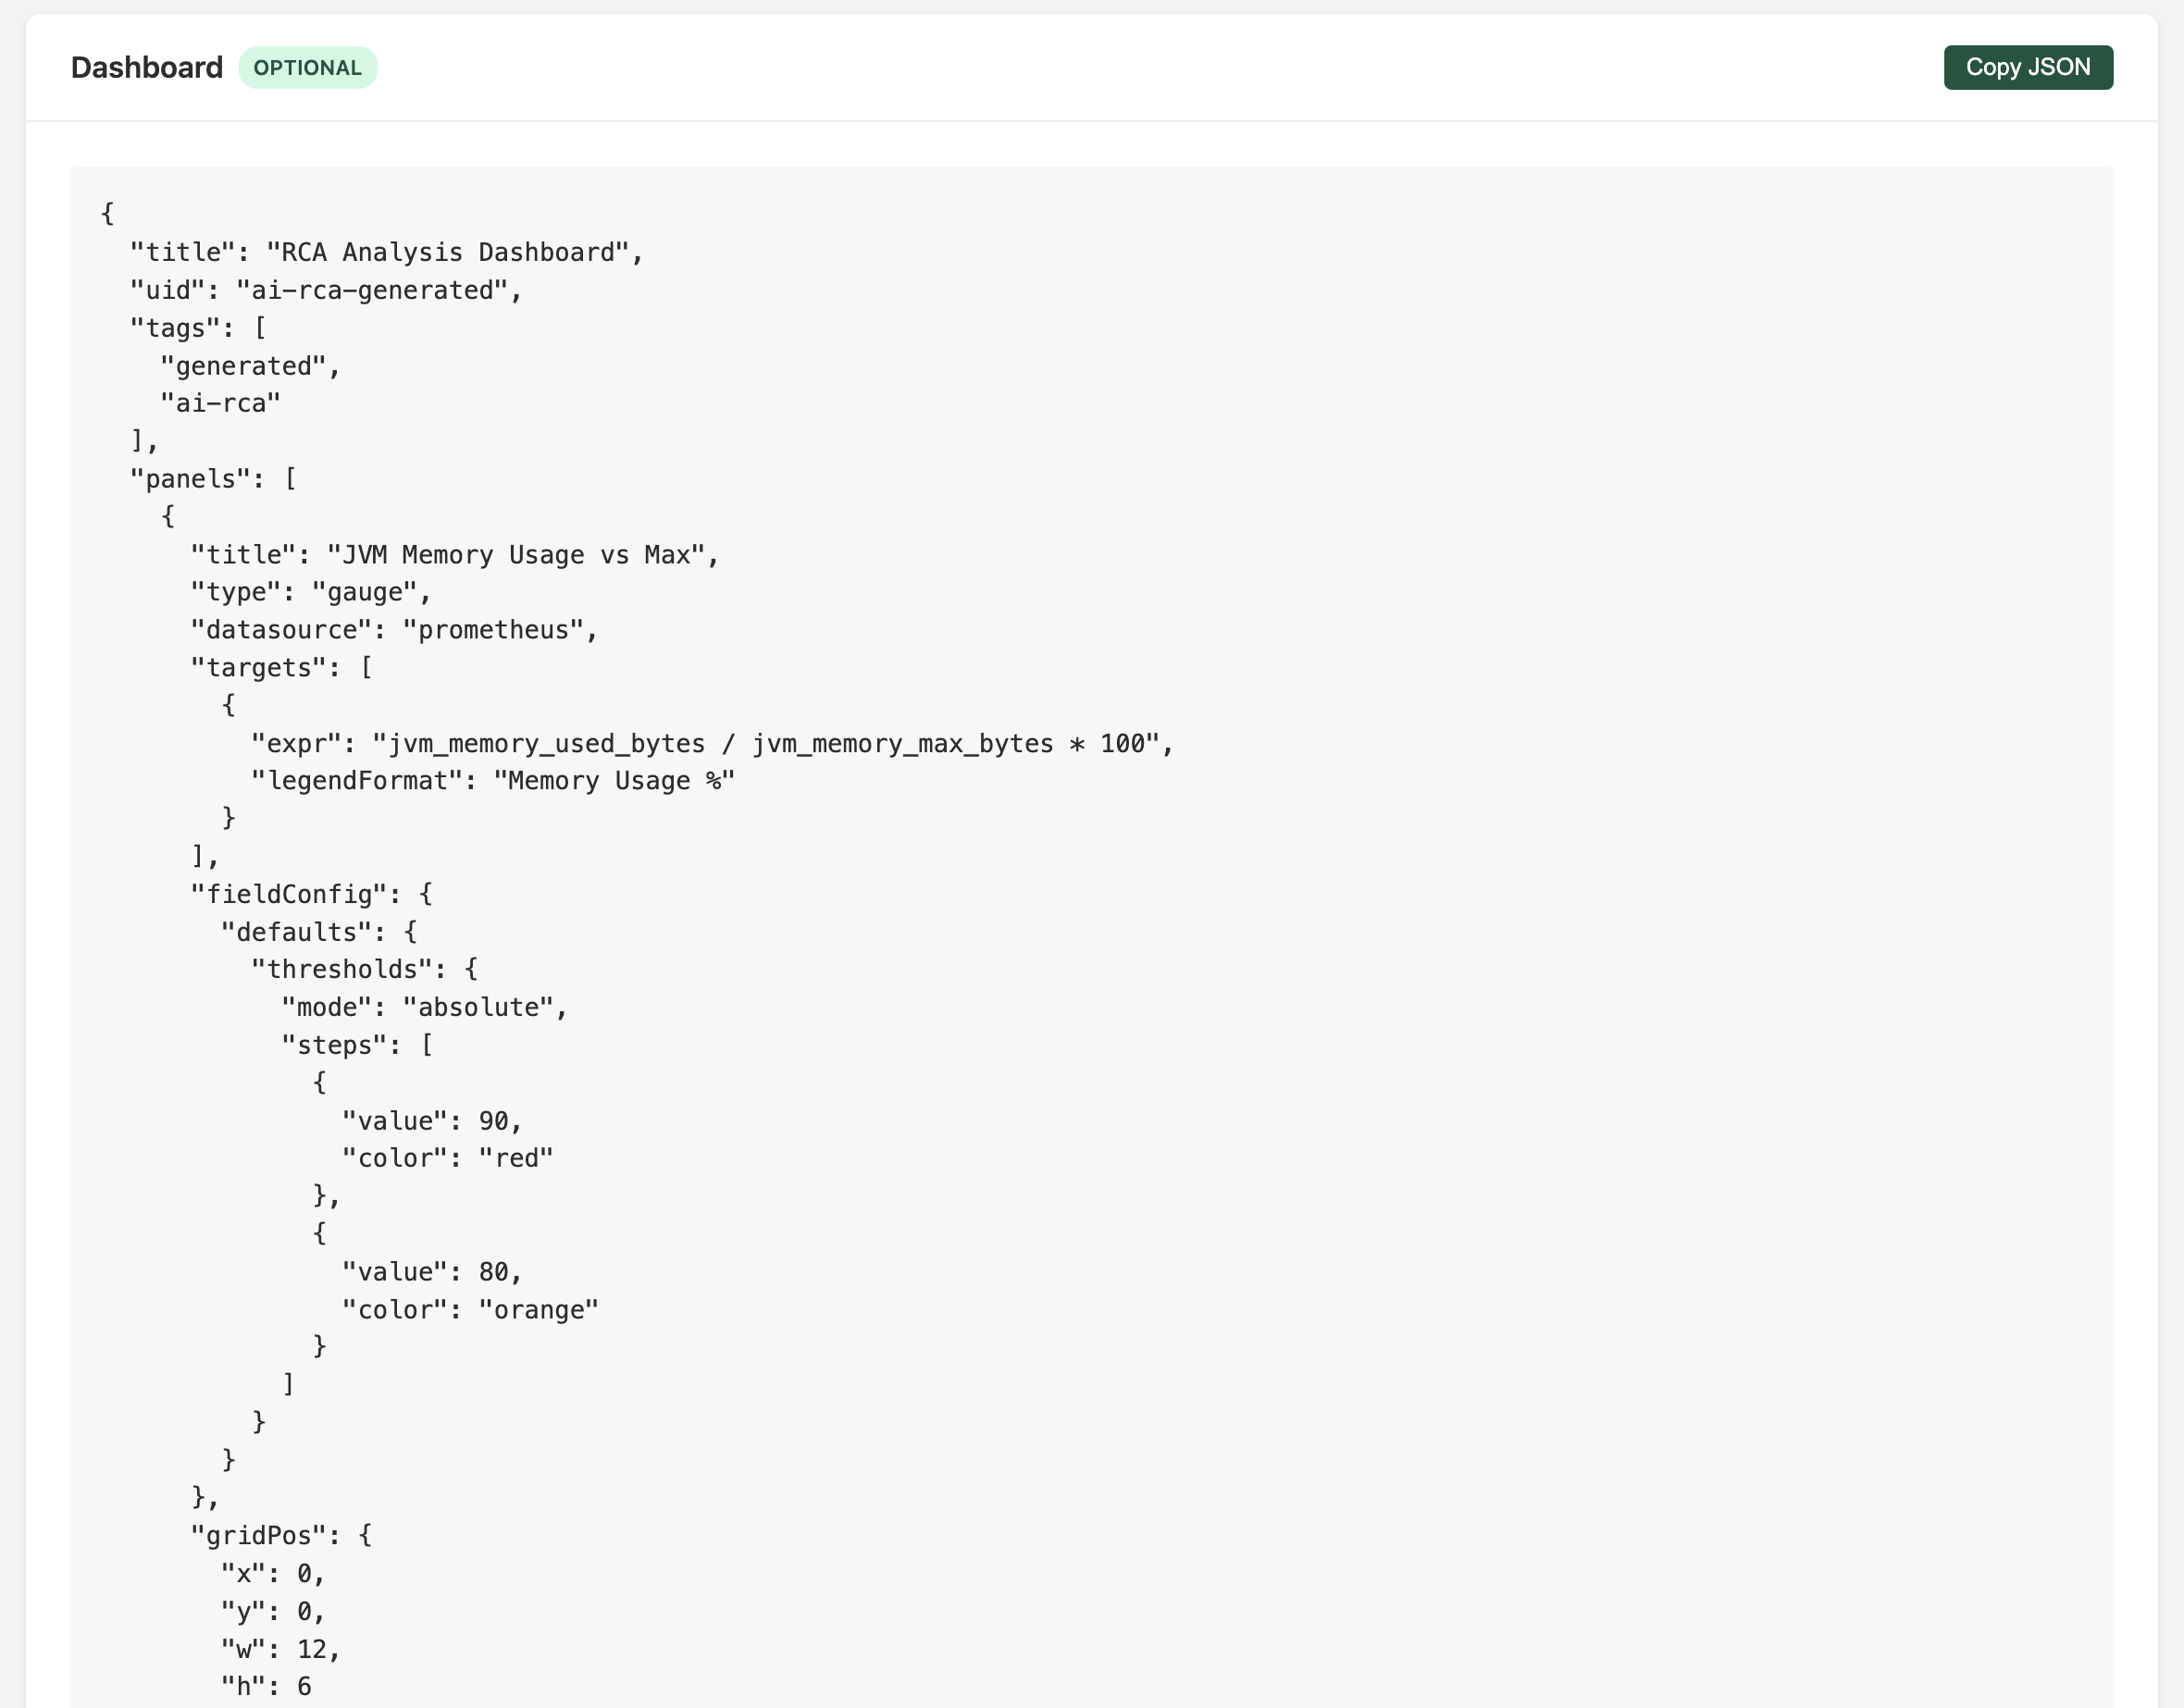Click the "value": 90 line
2184x1708 pixels.
click(432, 1121)
